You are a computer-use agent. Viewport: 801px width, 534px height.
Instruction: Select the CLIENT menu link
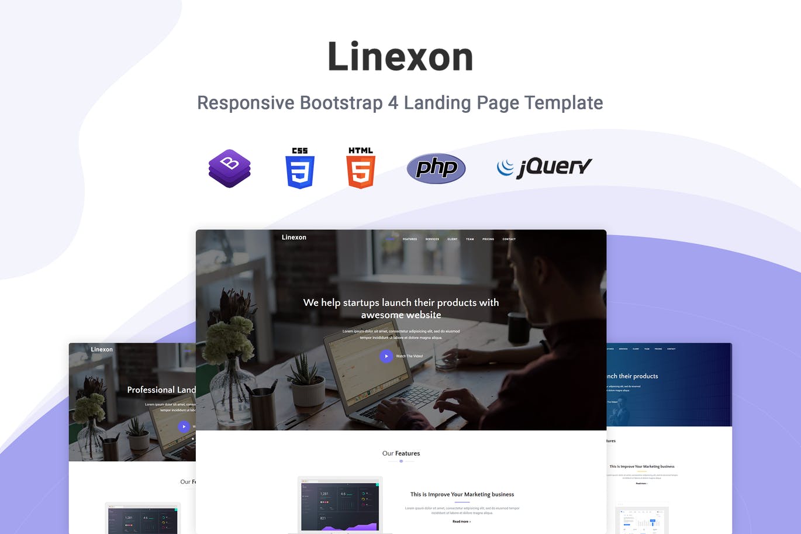click(452, 239)
